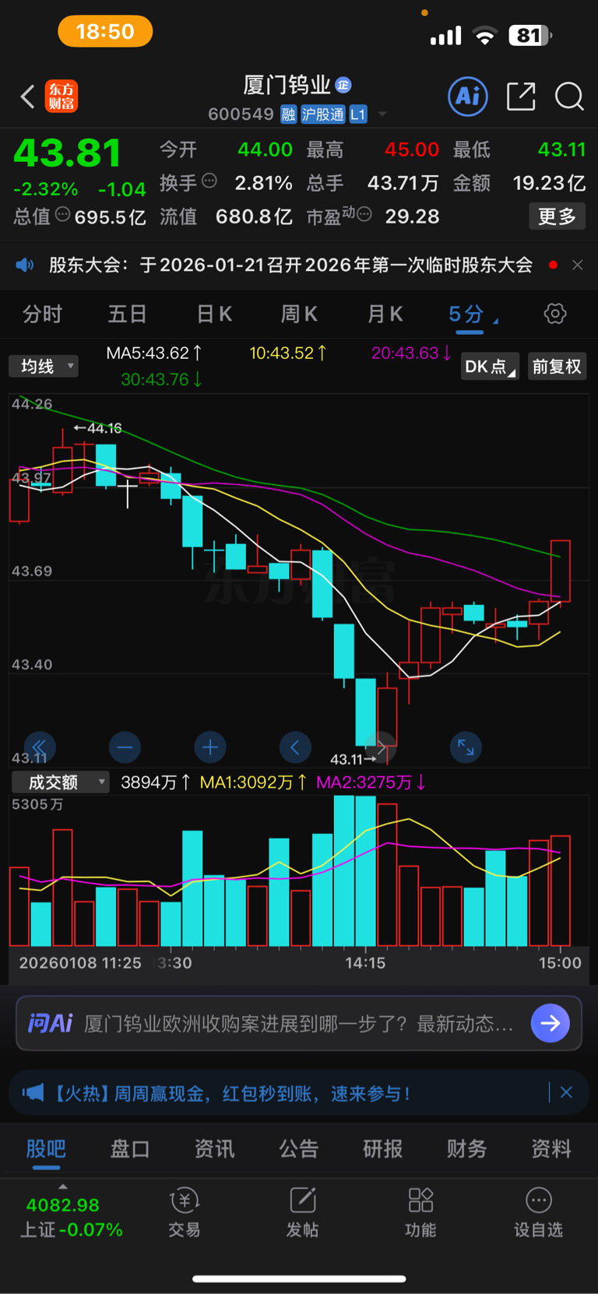
Task: Switch to 财务 tab
Action: coord(467,1149)
